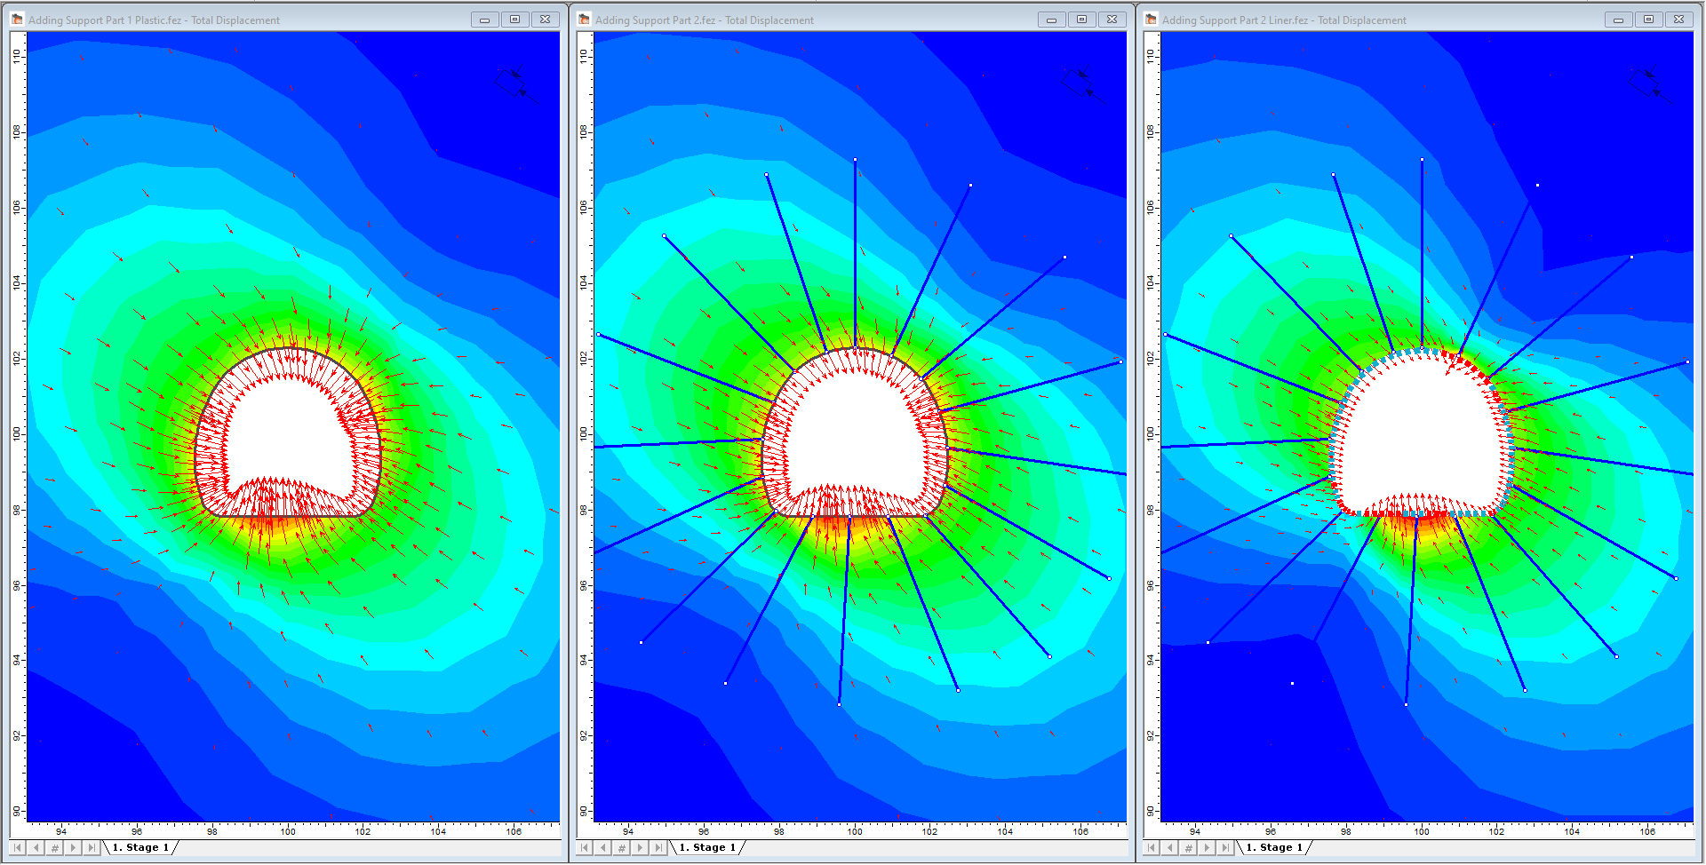1706x865 pixels.
Task: Advance to next stage in Part 1 Plastic window
Action: 73,848
